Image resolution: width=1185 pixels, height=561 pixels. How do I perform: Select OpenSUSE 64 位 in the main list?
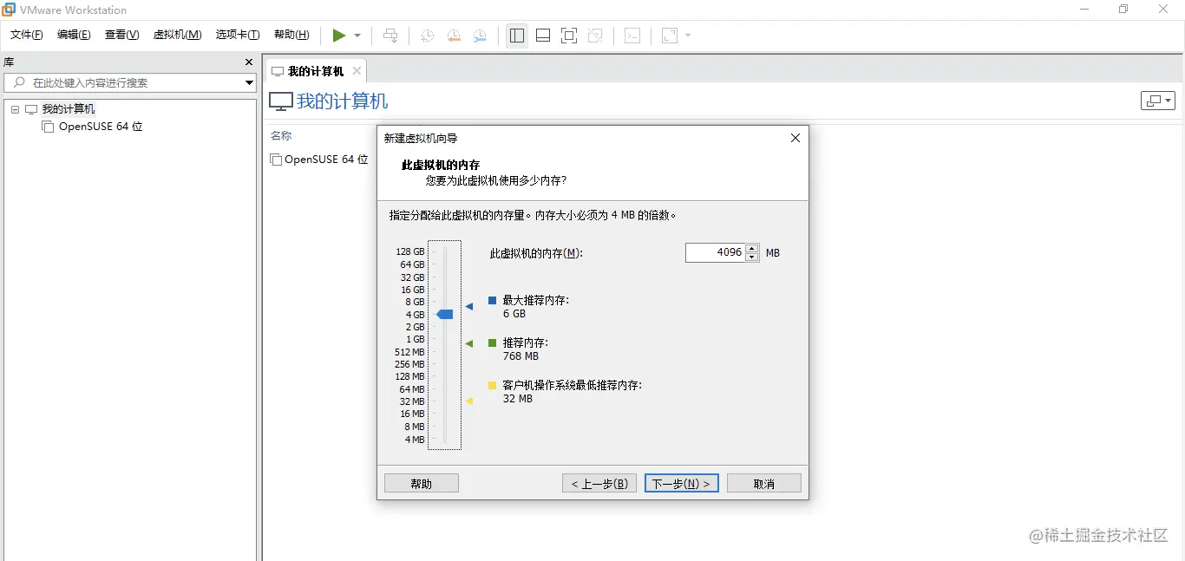point(326,160)
